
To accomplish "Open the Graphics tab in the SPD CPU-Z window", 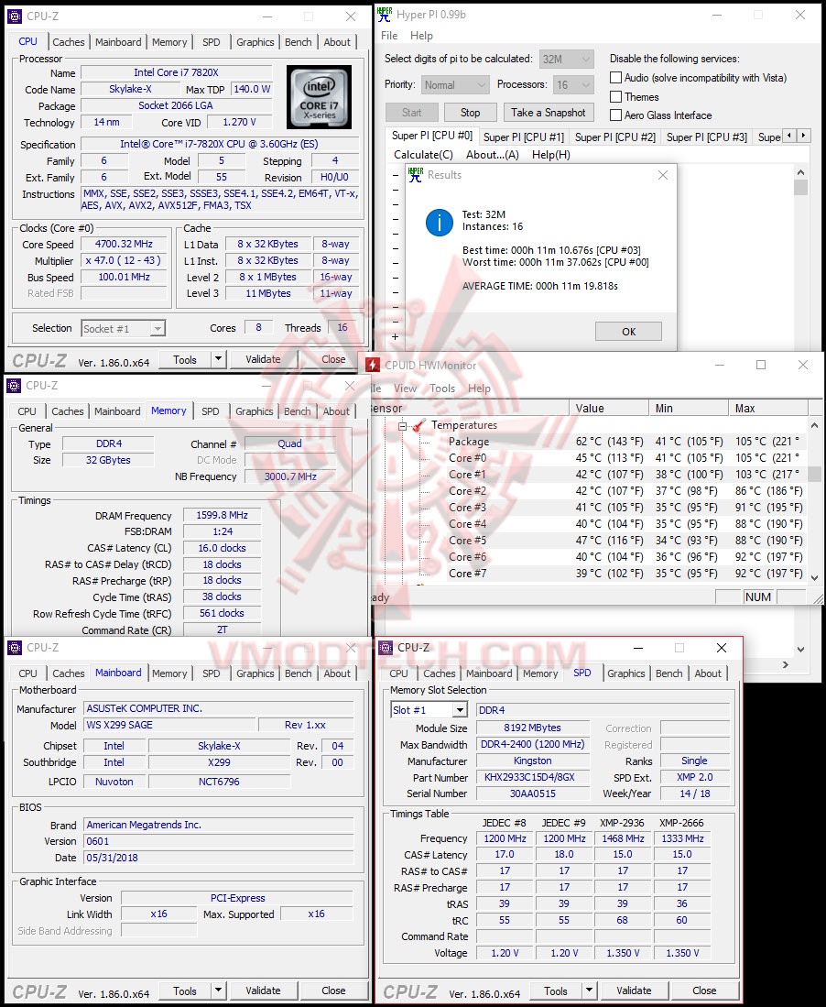I will 625,673.
